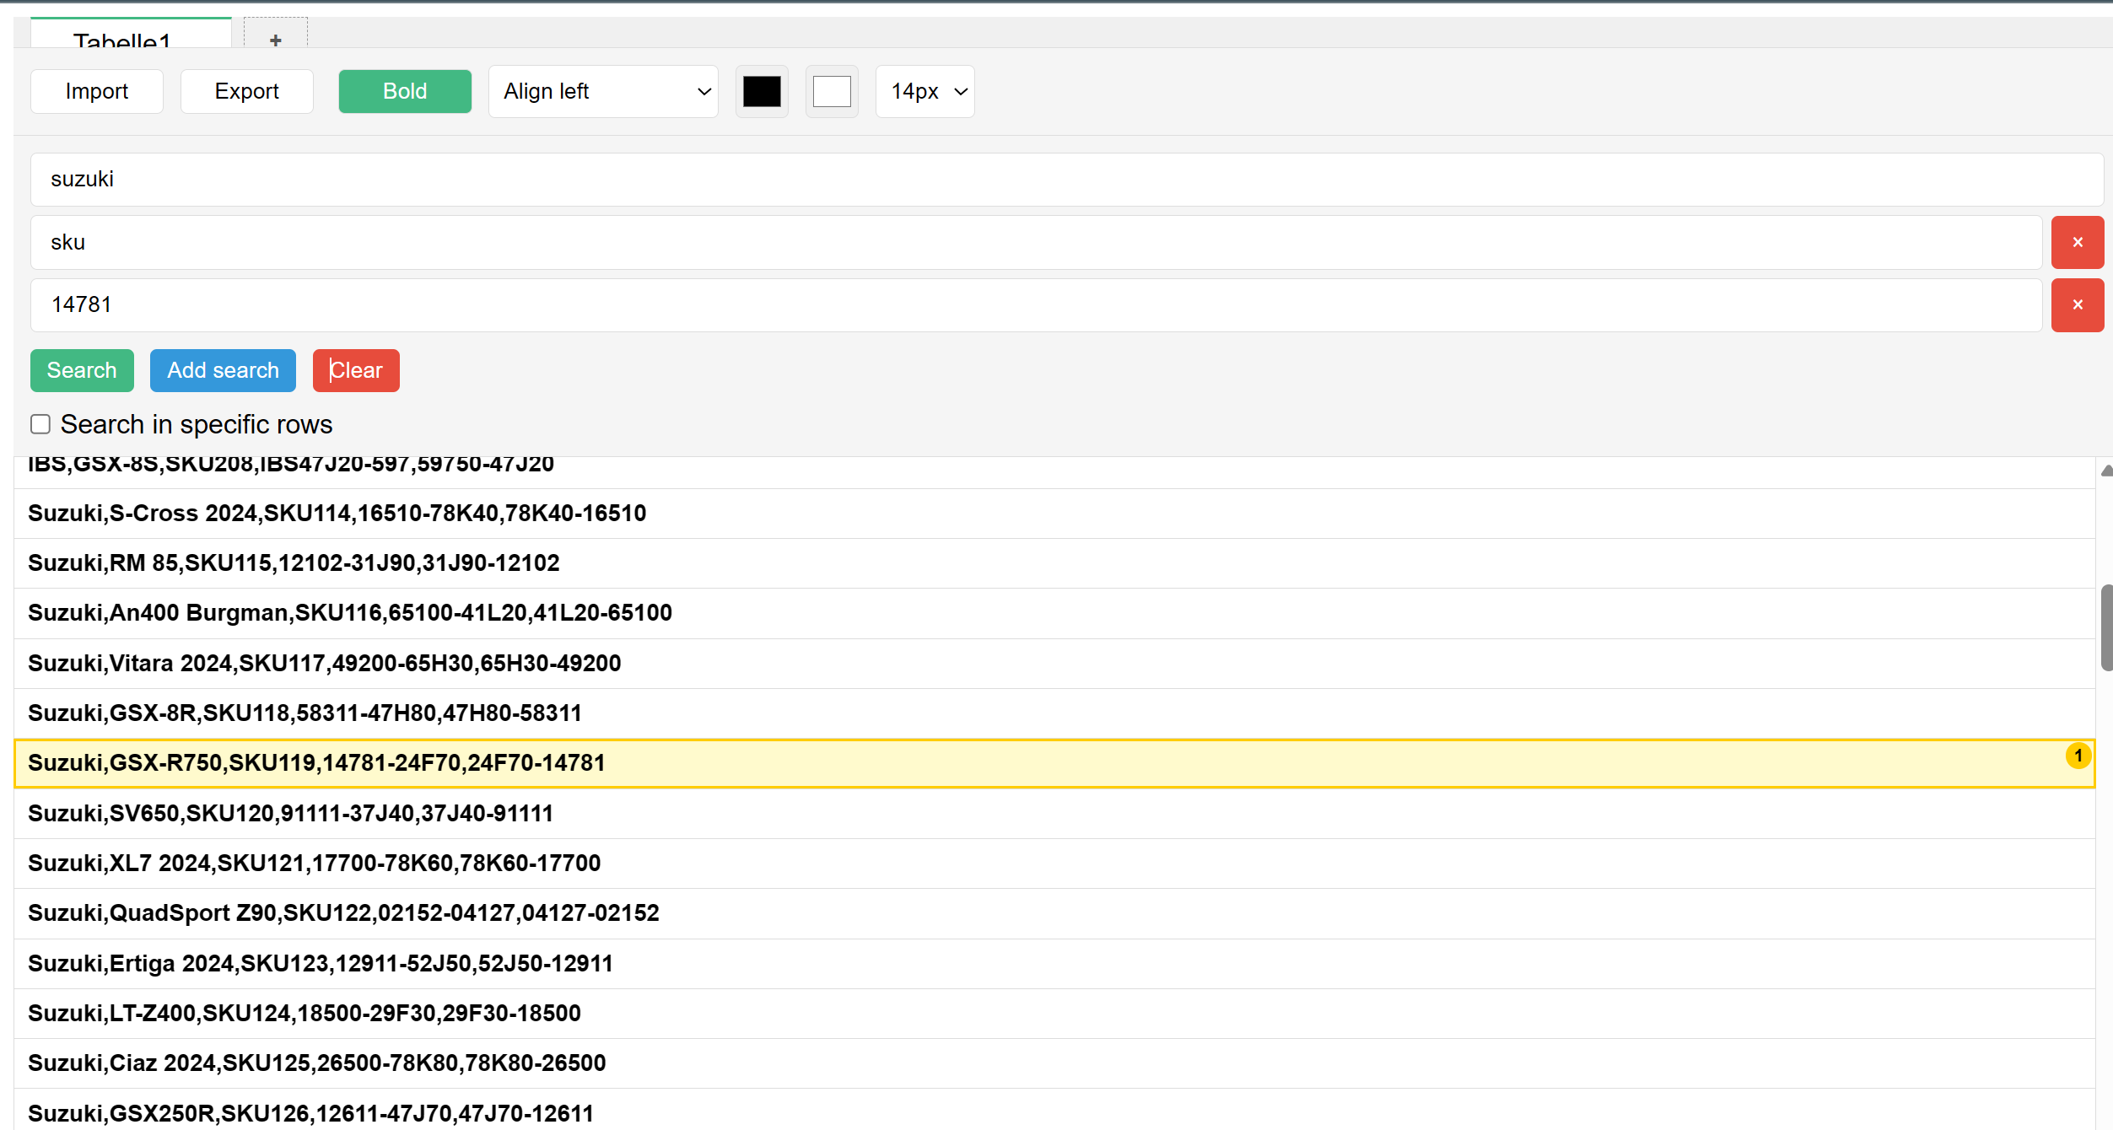
Task: Remove the 'sku' search filter
Action: pos(2077,242)
